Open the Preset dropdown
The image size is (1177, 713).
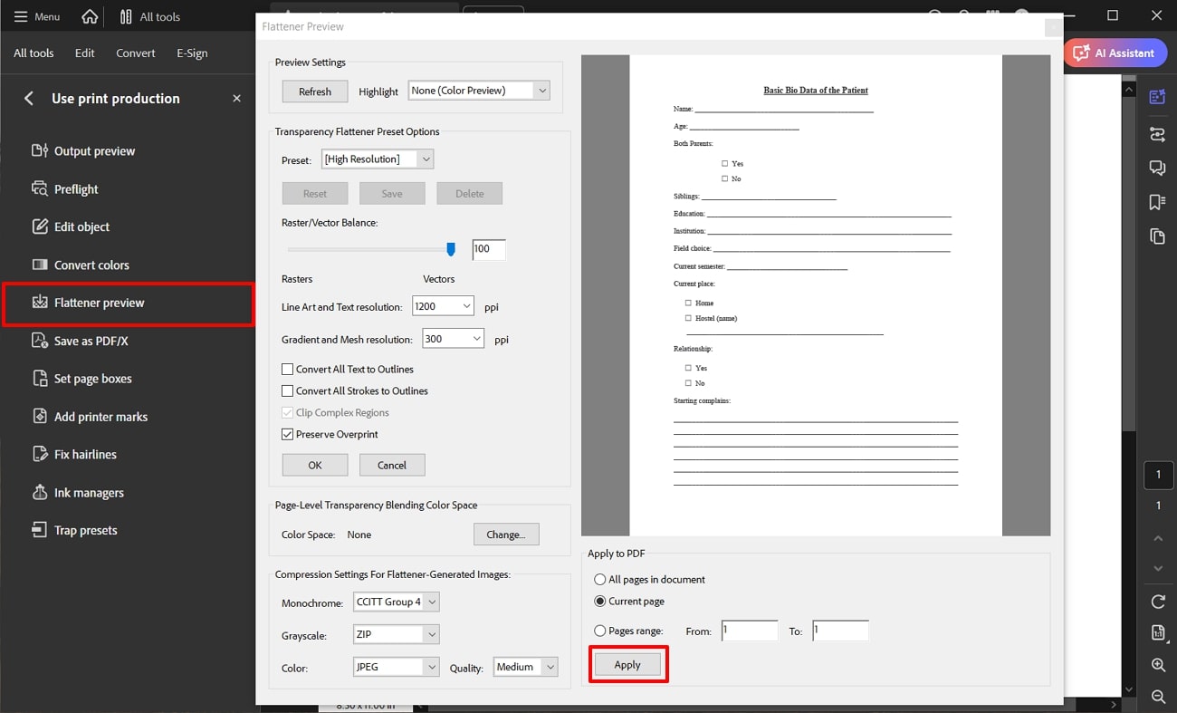[378, 159]
